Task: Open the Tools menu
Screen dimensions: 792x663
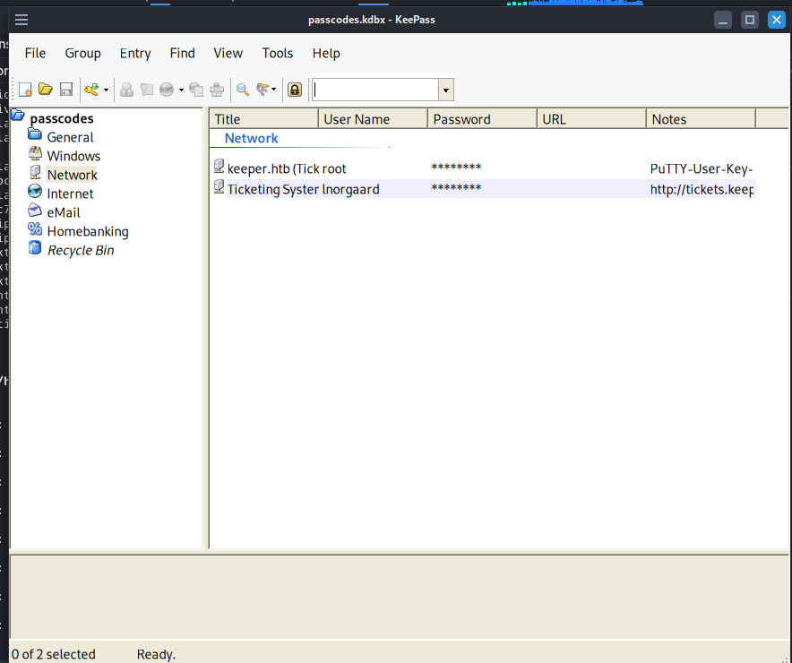Action: [278, 53]
